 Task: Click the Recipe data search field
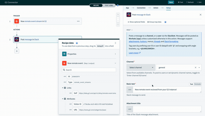point(89,70)
